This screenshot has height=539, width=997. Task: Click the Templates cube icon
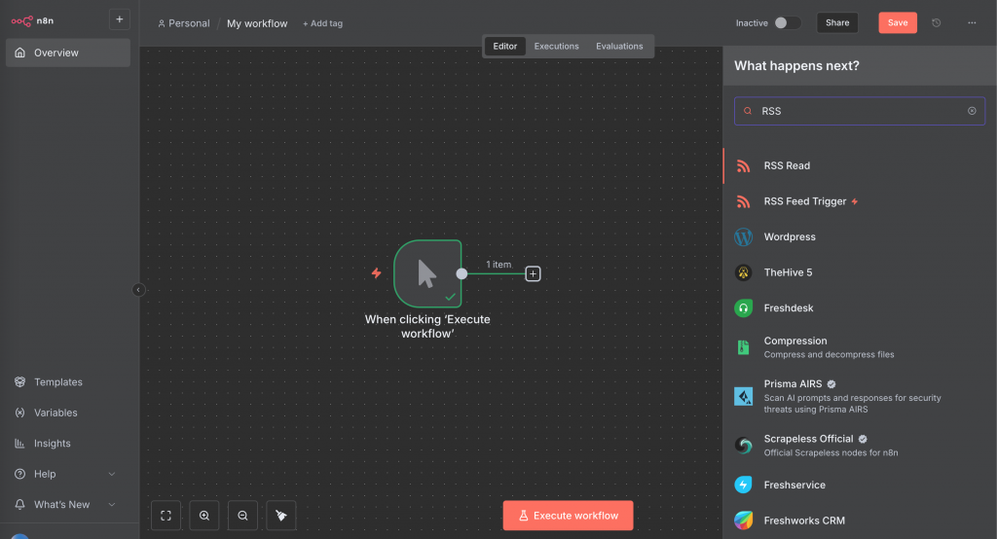(x=19, y=382)
